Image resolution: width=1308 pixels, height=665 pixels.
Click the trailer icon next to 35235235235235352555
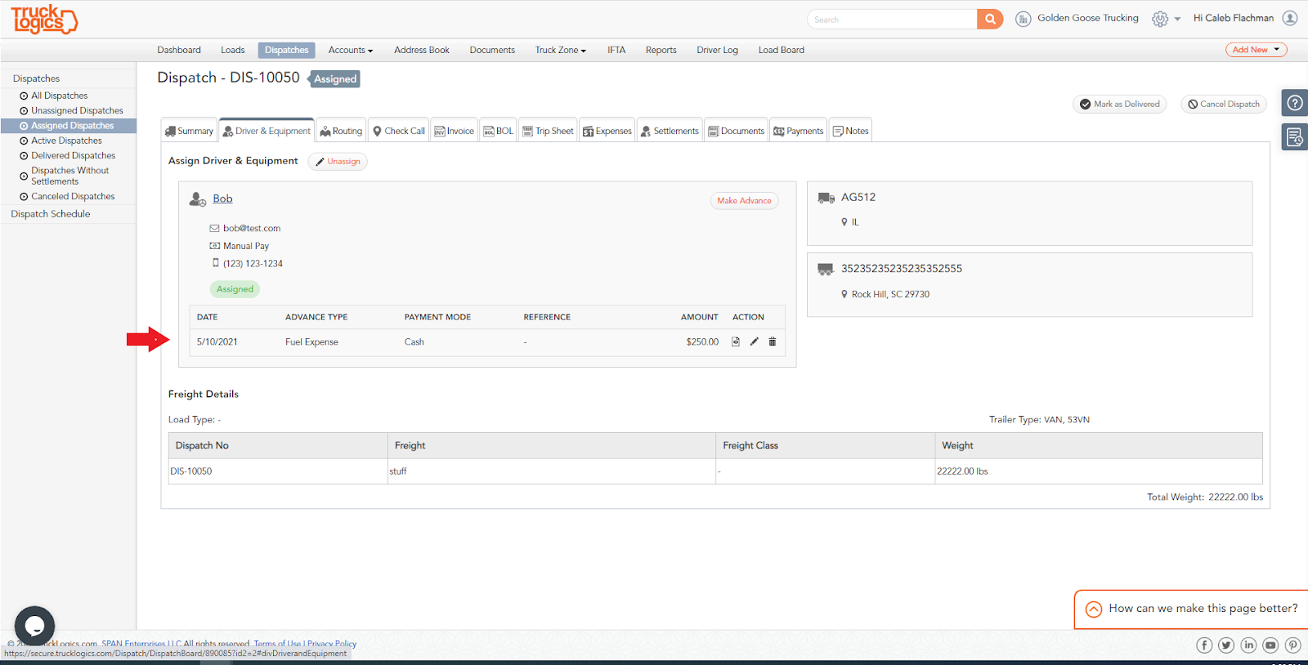(x=826, y=269)
